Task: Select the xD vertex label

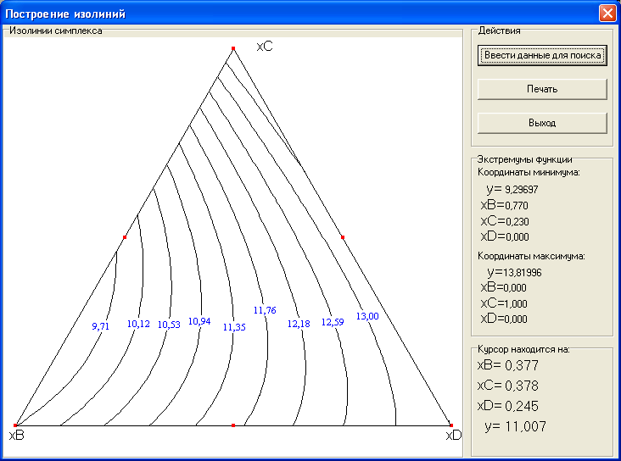Action: tap(454, 436)
